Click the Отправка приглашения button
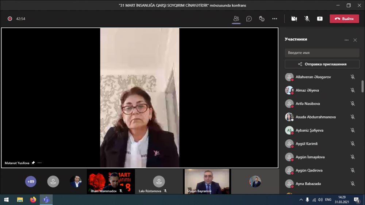 (x=322, y=64)
